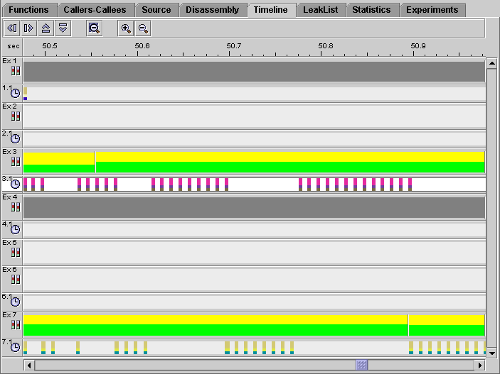Click the first event in row 1.1
The image size is (500, 374).
[25, 94]
